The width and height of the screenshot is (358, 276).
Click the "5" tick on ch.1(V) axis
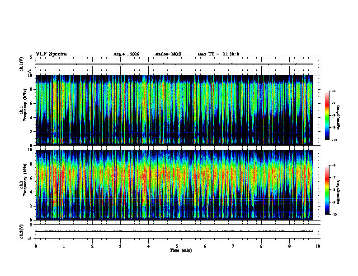pyautogui.click(x=31, y=57)
